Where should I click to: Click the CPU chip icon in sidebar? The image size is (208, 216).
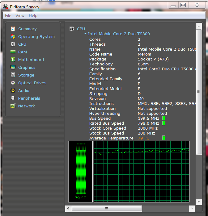tap(13, 44)
